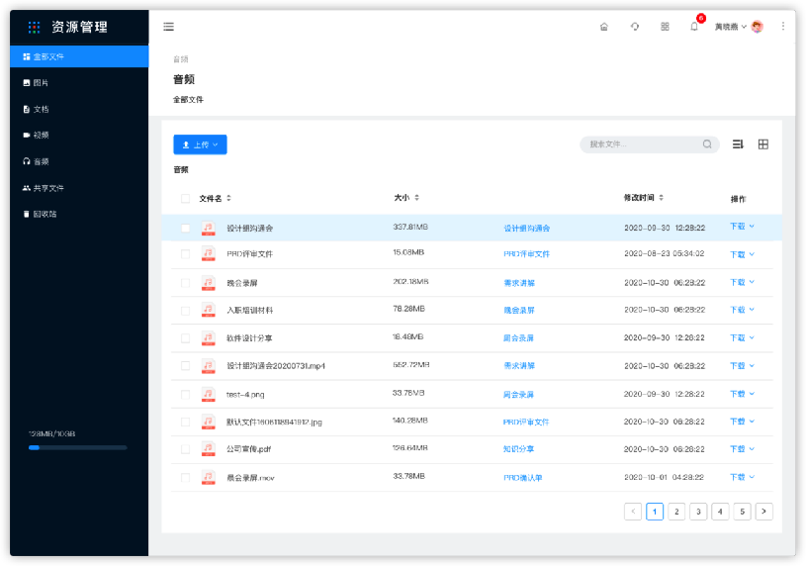Open the headset support icon
Viewport: 806px width, 566px height.
tap(635, 27)
